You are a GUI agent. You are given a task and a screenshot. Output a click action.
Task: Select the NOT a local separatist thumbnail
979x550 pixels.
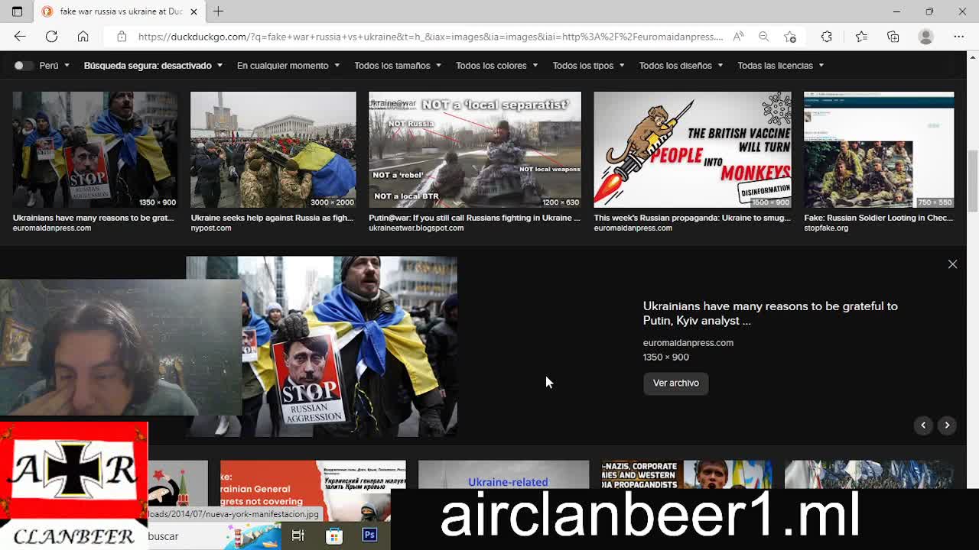pyautogui.click(x=475, y=150)
